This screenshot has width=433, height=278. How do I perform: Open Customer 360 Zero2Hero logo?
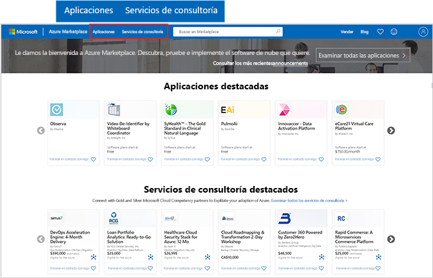point(284,218)
